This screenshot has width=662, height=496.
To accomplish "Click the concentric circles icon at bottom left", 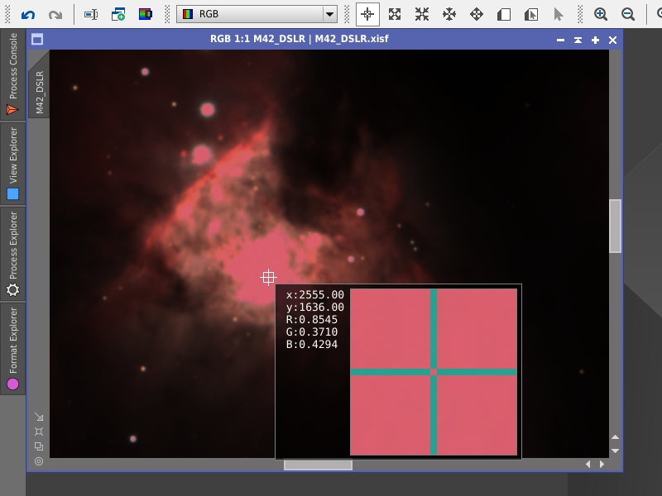I will [x=39, y=461].
